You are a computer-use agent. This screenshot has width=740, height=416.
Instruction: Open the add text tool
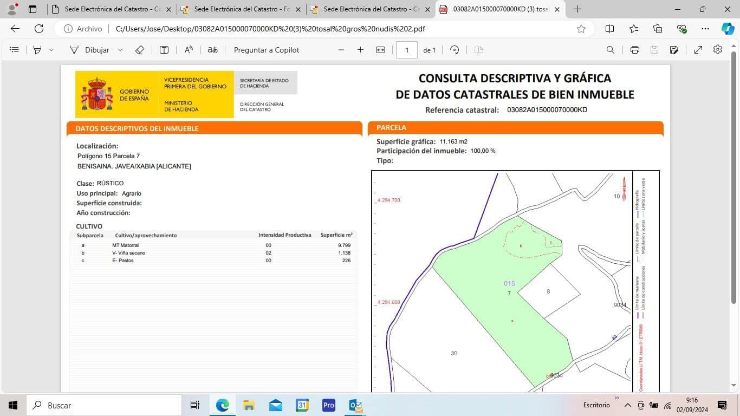click(163, 50)
